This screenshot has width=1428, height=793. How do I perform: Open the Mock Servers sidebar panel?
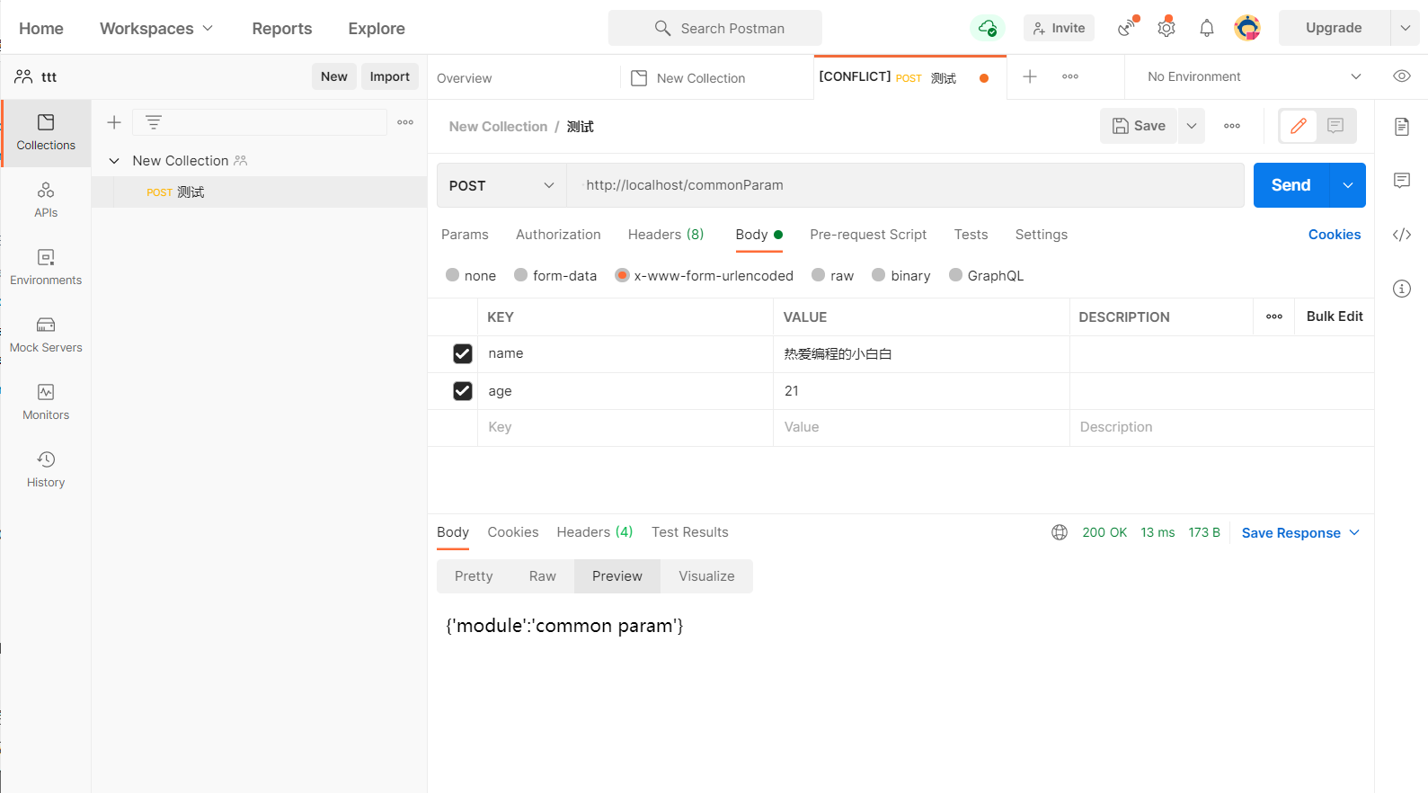46,335
